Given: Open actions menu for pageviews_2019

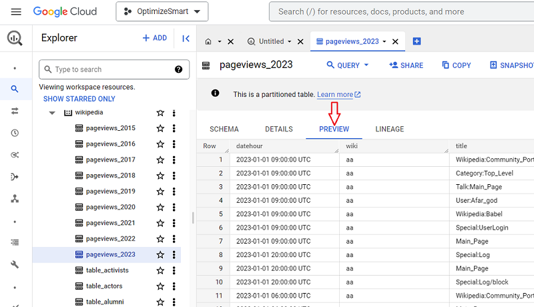Looking at the screenshot, I should pyautogui.click(x=174, y=192).
